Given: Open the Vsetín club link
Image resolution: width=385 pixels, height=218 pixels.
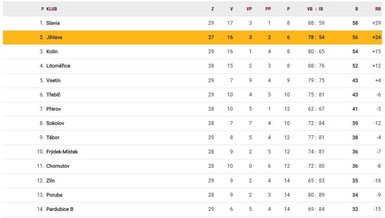Looking at the screenshot, I should [53, 80].
